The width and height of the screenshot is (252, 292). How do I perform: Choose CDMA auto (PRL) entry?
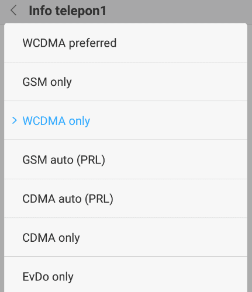126,199
